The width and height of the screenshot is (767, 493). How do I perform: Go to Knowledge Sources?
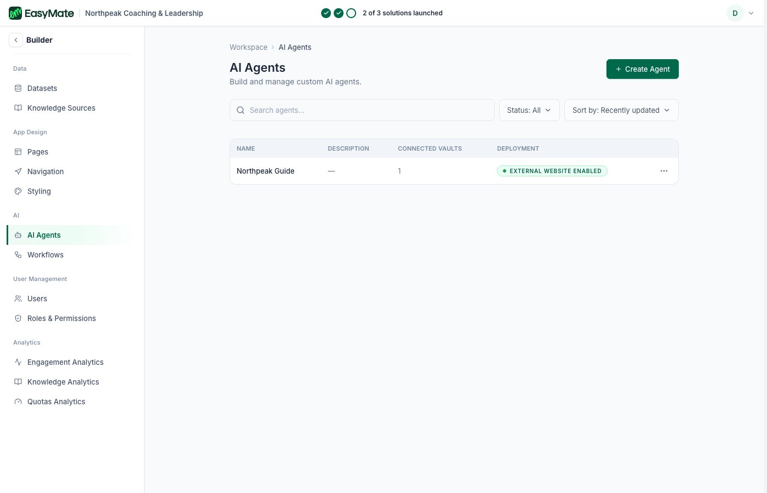coord(69,108)
